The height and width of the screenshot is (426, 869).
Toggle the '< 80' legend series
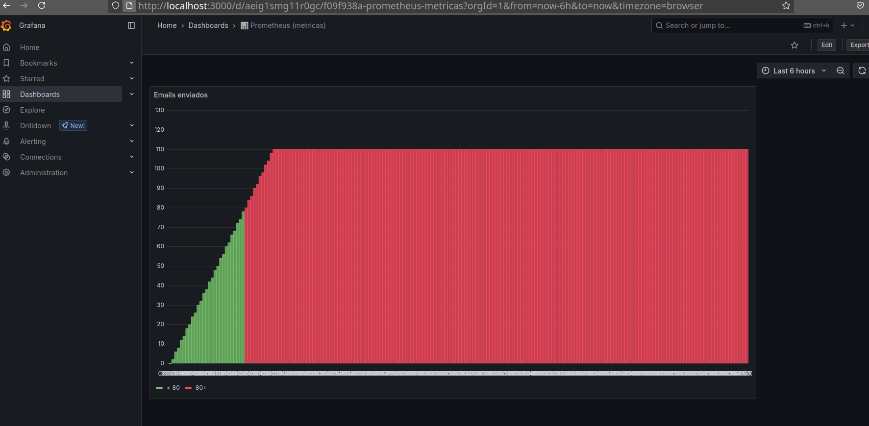tap(173, 388)
